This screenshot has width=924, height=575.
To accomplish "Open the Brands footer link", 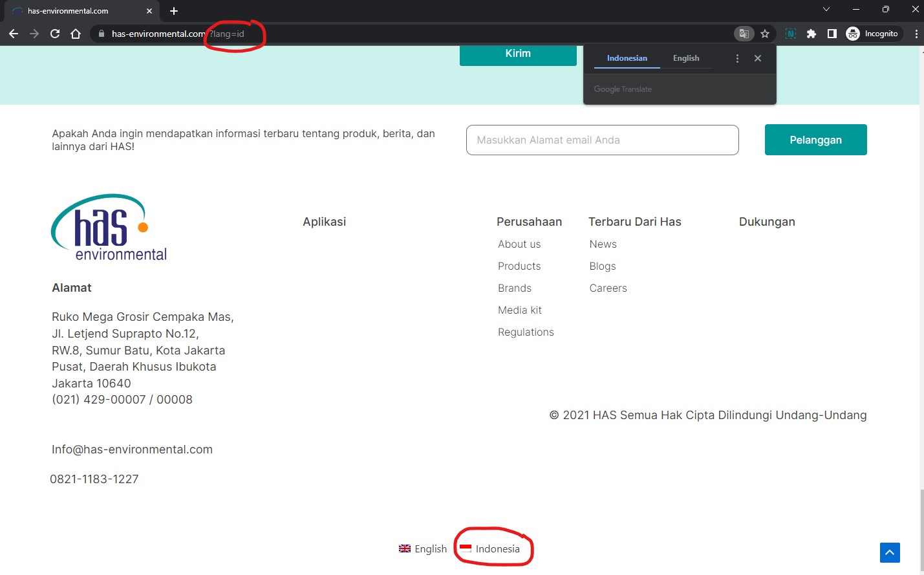I will coord(515,288).
